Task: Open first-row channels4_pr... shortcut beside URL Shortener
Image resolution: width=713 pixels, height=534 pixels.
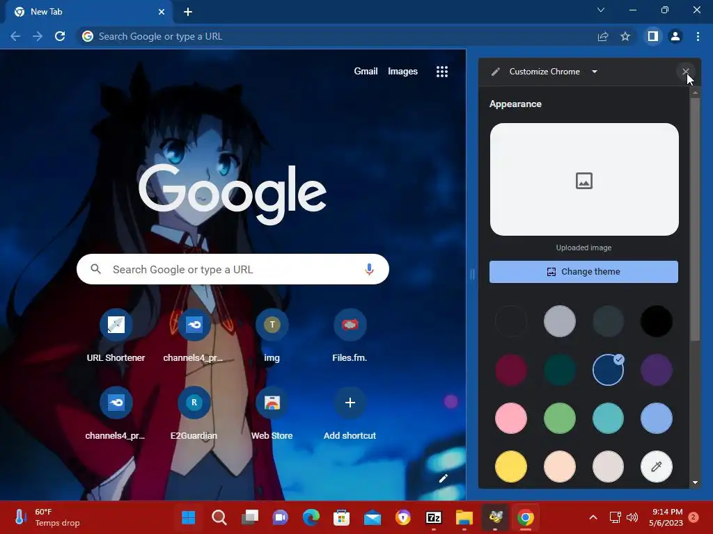Action: 194,336
